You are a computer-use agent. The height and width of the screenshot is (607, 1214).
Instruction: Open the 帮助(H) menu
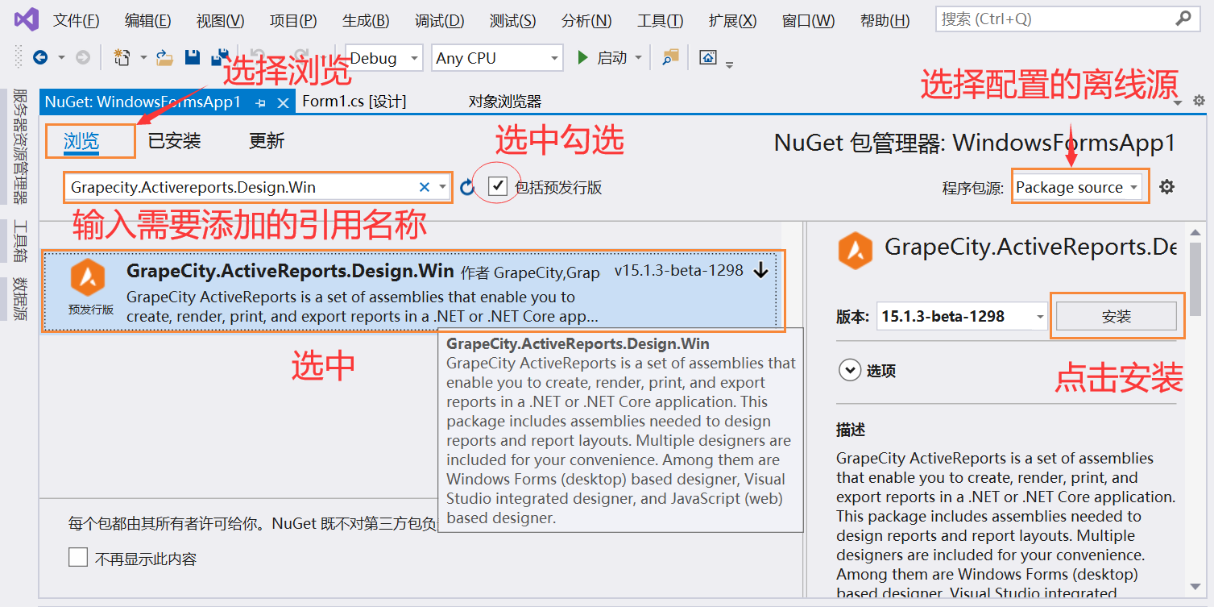885,20
